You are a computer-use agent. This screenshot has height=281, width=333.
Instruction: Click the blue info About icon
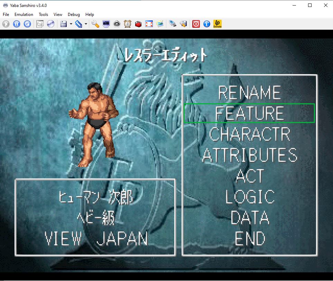pos(207,24)
